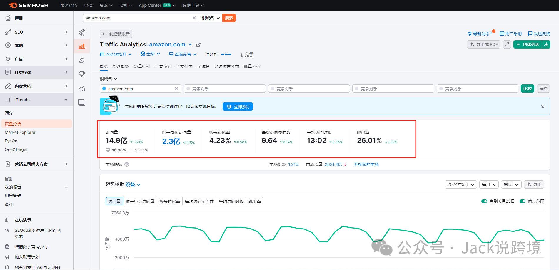This screenshot has width=559, height=270.
Task: Open the App Center menu
Action: (157, 5)
